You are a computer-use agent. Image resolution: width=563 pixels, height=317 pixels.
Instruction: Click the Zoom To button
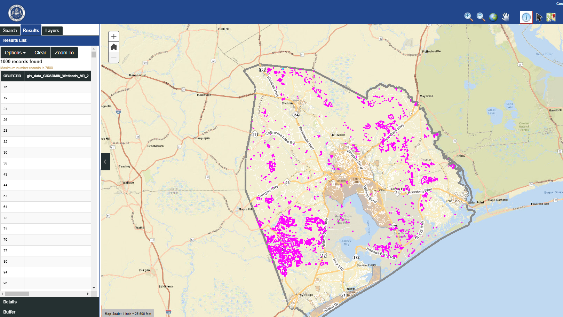tap(64, 52)
